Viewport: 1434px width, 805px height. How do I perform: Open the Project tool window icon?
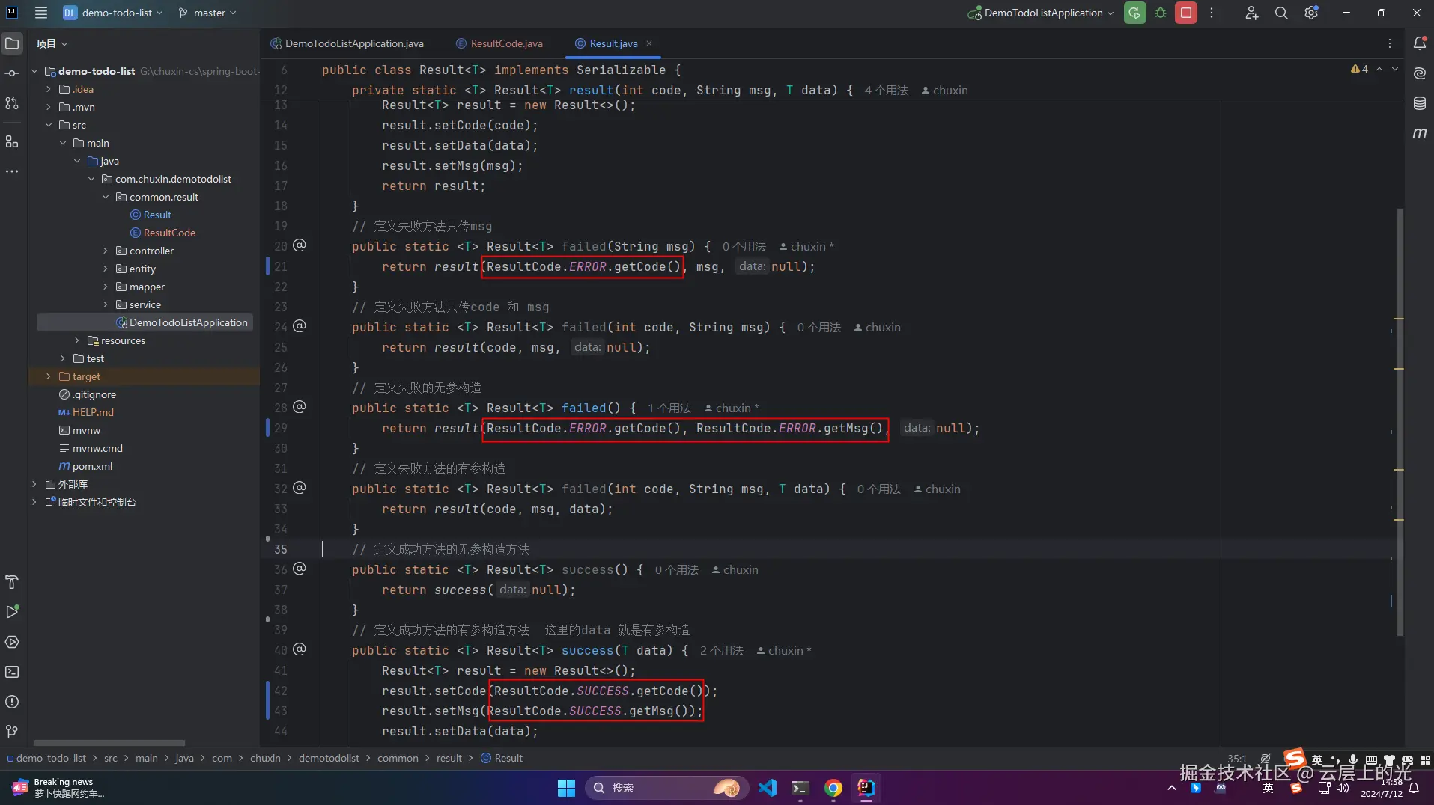click(x=12, y=43)
